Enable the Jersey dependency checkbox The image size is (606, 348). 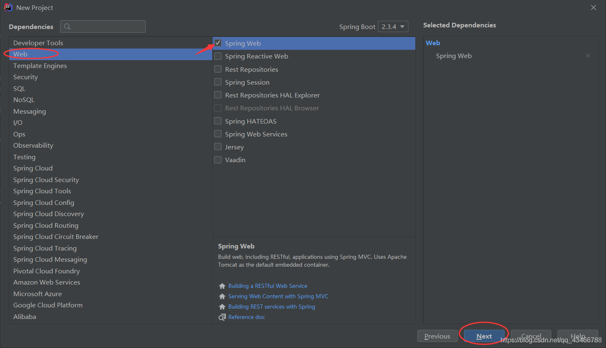[218, 147]
